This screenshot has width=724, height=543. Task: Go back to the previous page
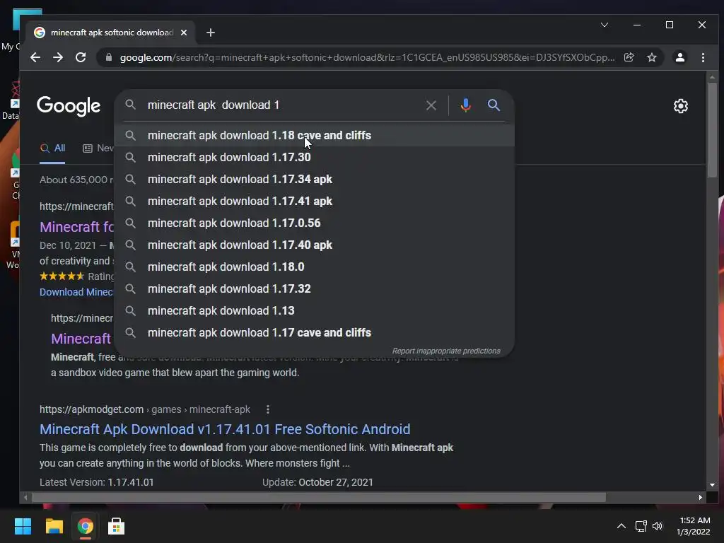(35, 57)
